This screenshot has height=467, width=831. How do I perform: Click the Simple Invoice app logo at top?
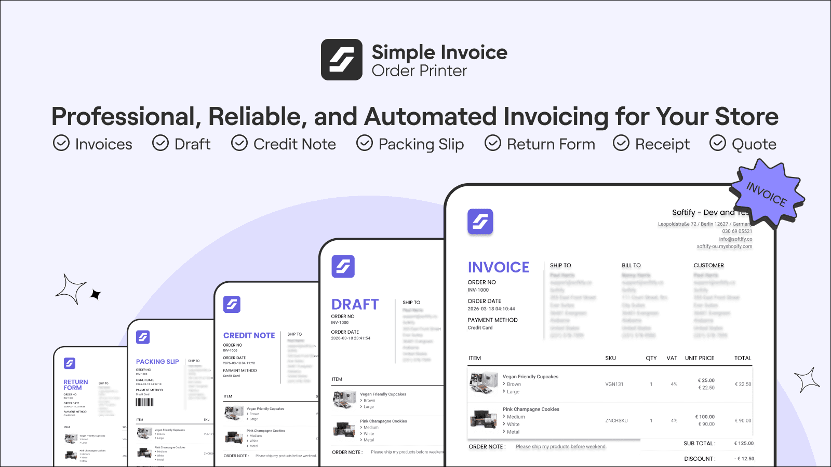coord(341,60)
